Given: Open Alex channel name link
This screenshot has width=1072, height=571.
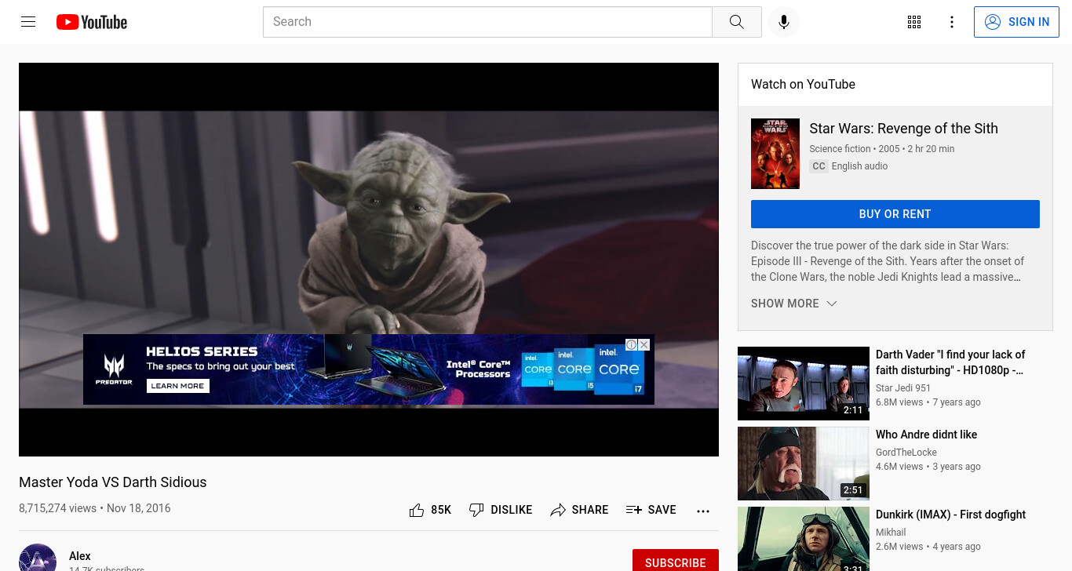Looking at the screenshot, I should tap(80, 556).
